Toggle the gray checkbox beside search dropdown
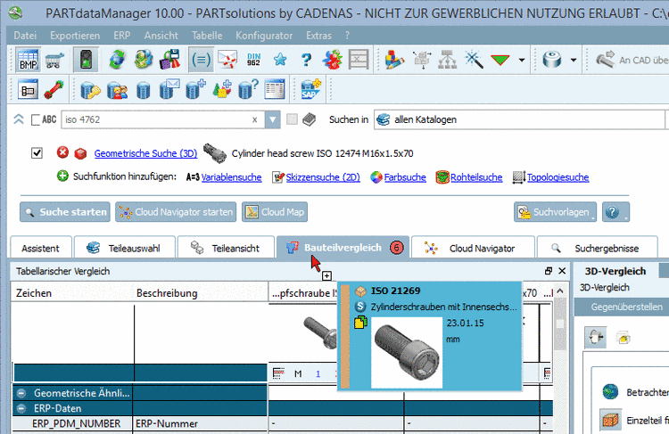Image resolution: width=669 pixels, height=434 pixels. 292,119
